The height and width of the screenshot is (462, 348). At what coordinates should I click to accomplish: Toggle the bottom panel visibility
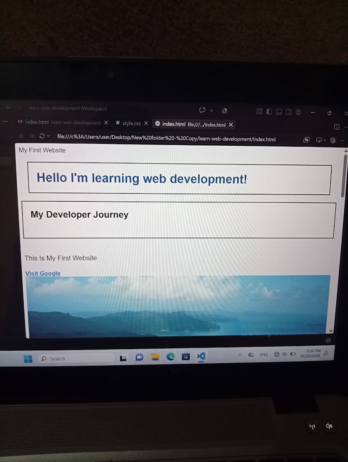click(279, 112)
